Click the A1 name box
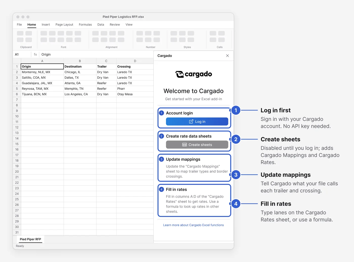The height and width of the screenshot is (262, 354). (22, 54)
